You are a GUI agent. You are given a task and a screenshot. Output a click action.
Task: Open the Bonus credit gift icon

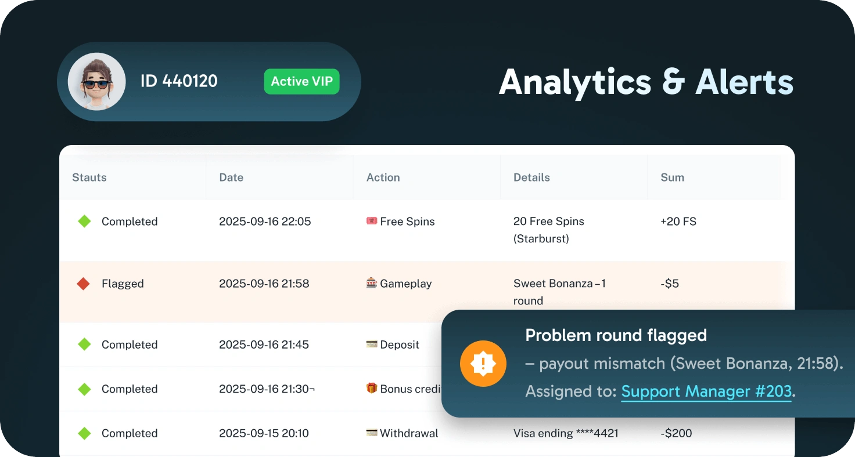(372, 389)
